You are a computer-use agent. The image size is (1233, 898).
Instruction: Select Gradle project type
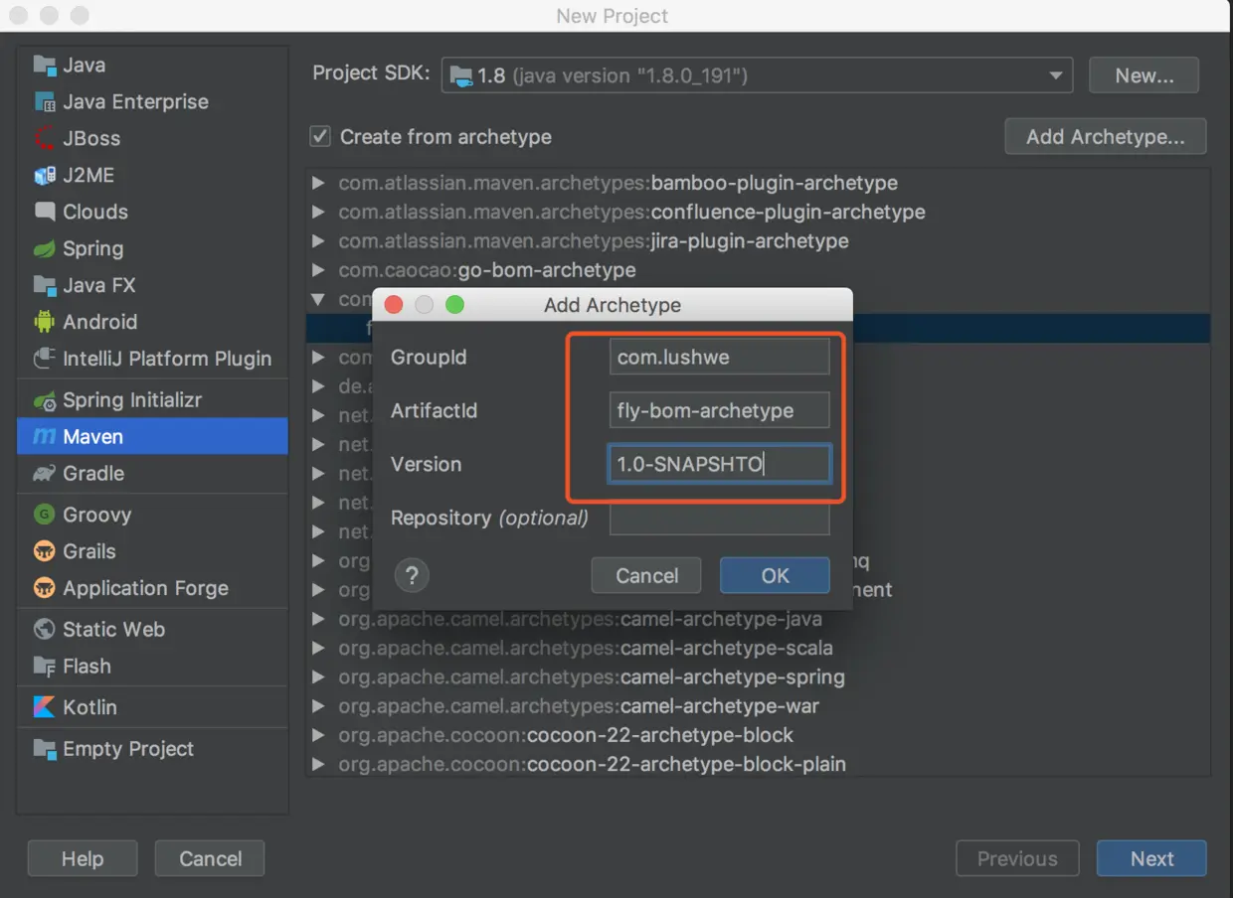pyautogui.click(x=152, y=474)
